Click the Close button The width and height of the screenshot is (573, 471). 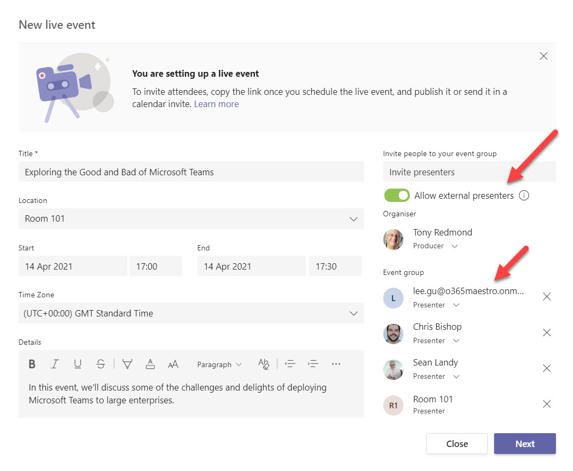point(457,444)
